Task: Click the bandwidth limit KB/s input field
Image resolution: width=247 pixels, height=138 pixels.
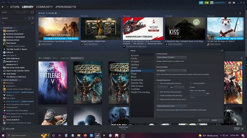Action: 198,94
